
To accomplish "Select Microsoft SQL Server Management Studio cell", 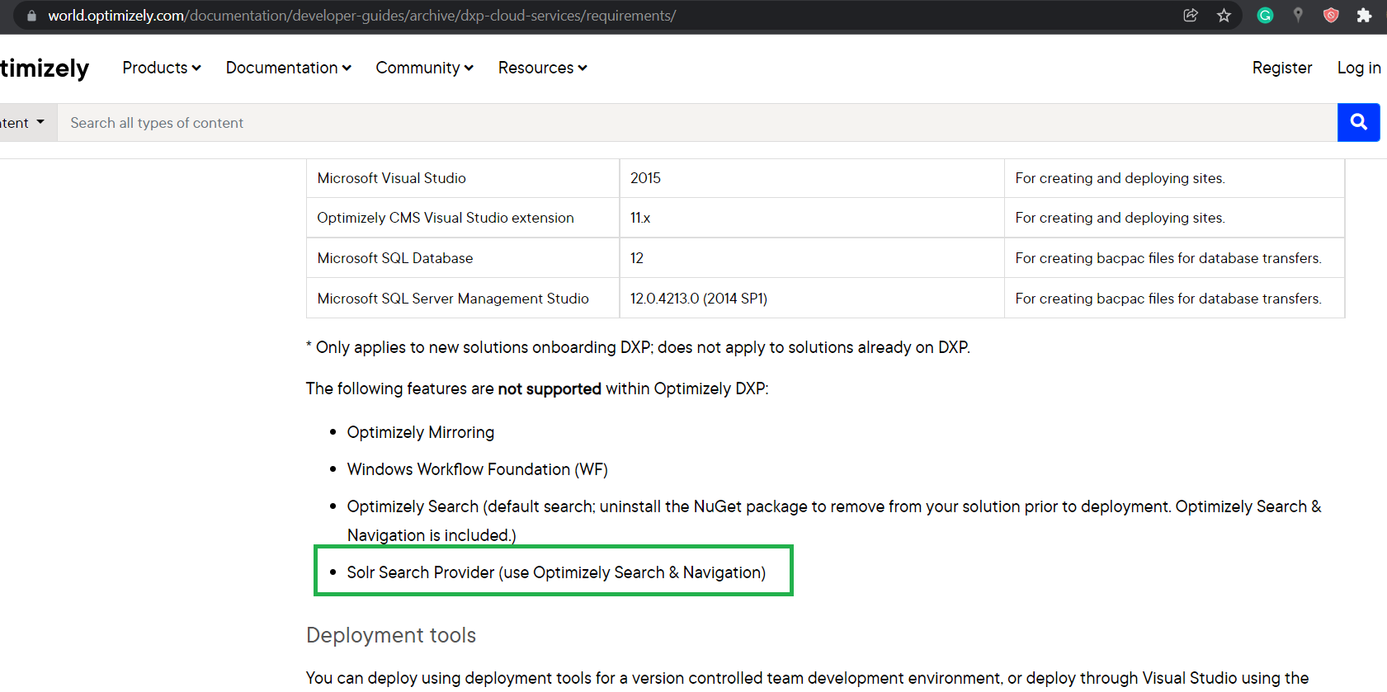I will click(x=463, y=299).
